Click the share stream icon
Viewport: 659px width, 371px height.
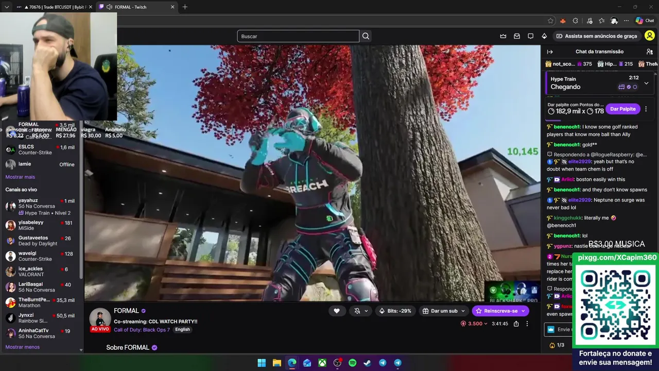coord(516,324)
